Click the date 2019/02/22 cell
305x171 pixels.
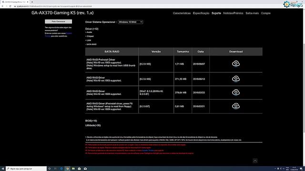point(201,93)
